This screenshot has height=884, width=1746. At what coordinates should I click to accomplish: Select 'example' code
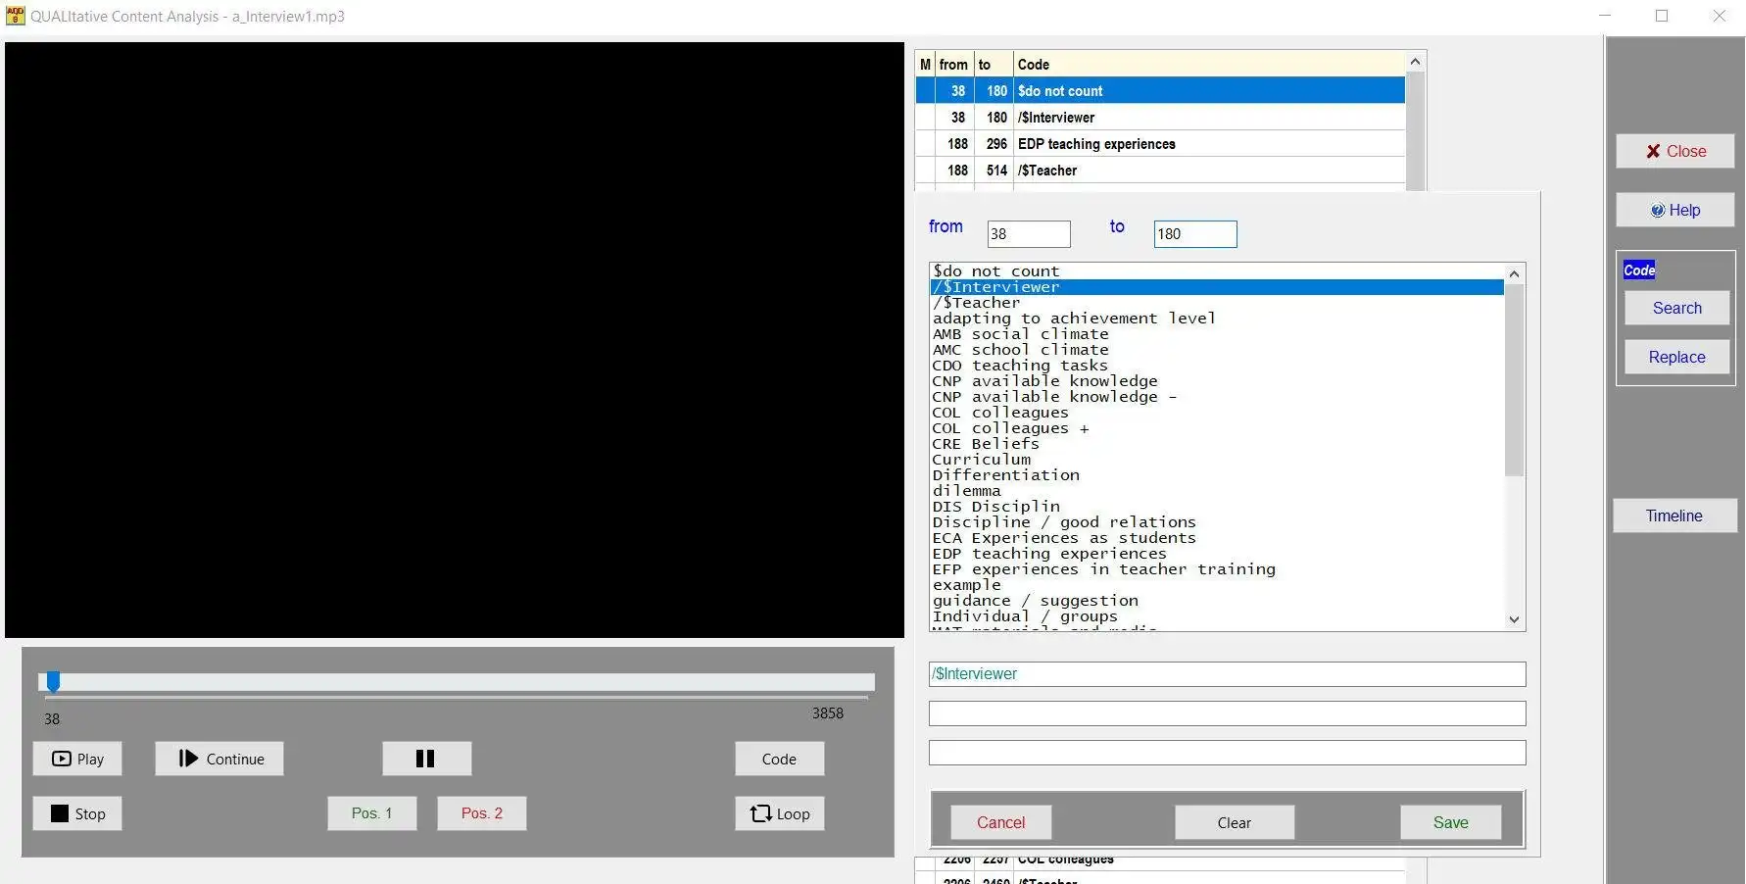(1217, 585)
